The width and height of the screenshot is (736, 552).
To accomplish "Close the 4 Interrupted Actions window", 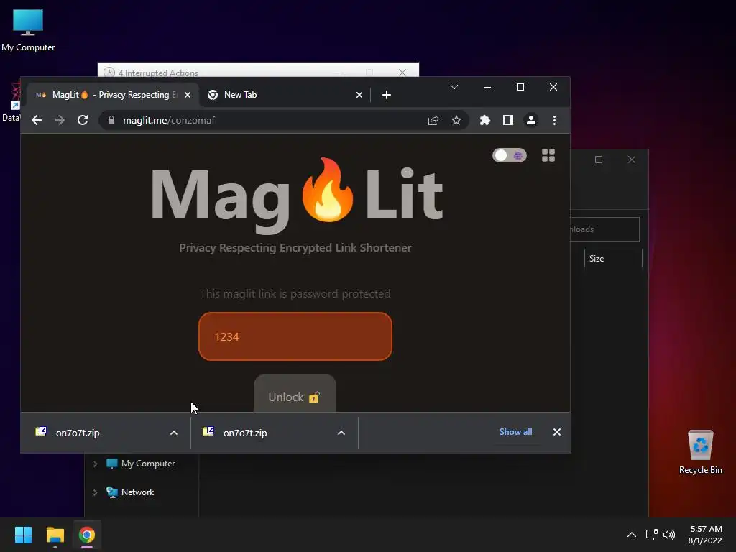I will 402,73.
